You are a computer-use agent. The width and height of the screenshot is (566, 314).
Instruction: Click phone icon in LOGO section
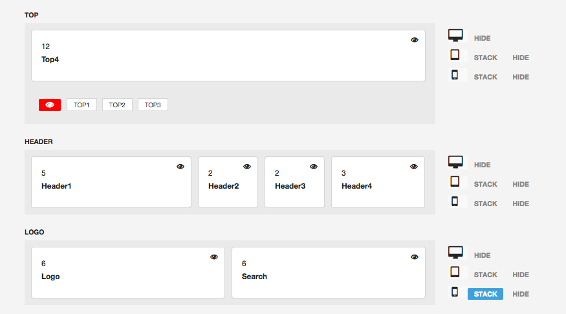[455, 291]
